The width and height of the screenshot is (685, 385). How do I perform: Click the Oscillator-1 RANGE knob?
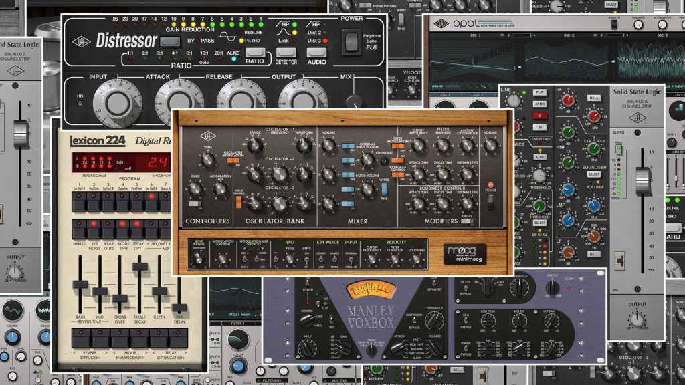pyautogui.click(x=255, y=145)
